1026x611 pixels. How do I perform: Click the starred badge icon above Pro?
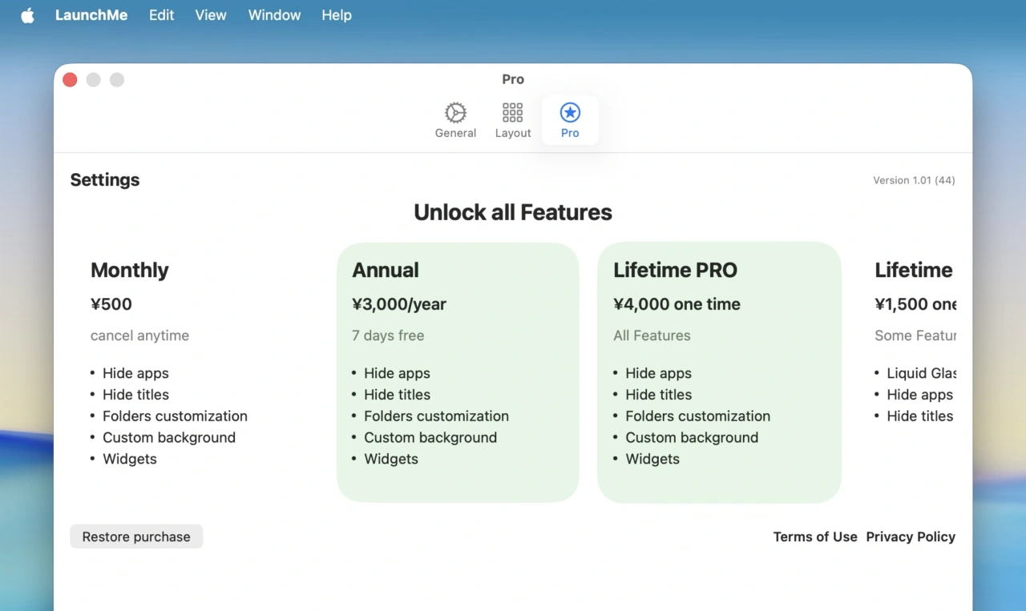point(570,112)
